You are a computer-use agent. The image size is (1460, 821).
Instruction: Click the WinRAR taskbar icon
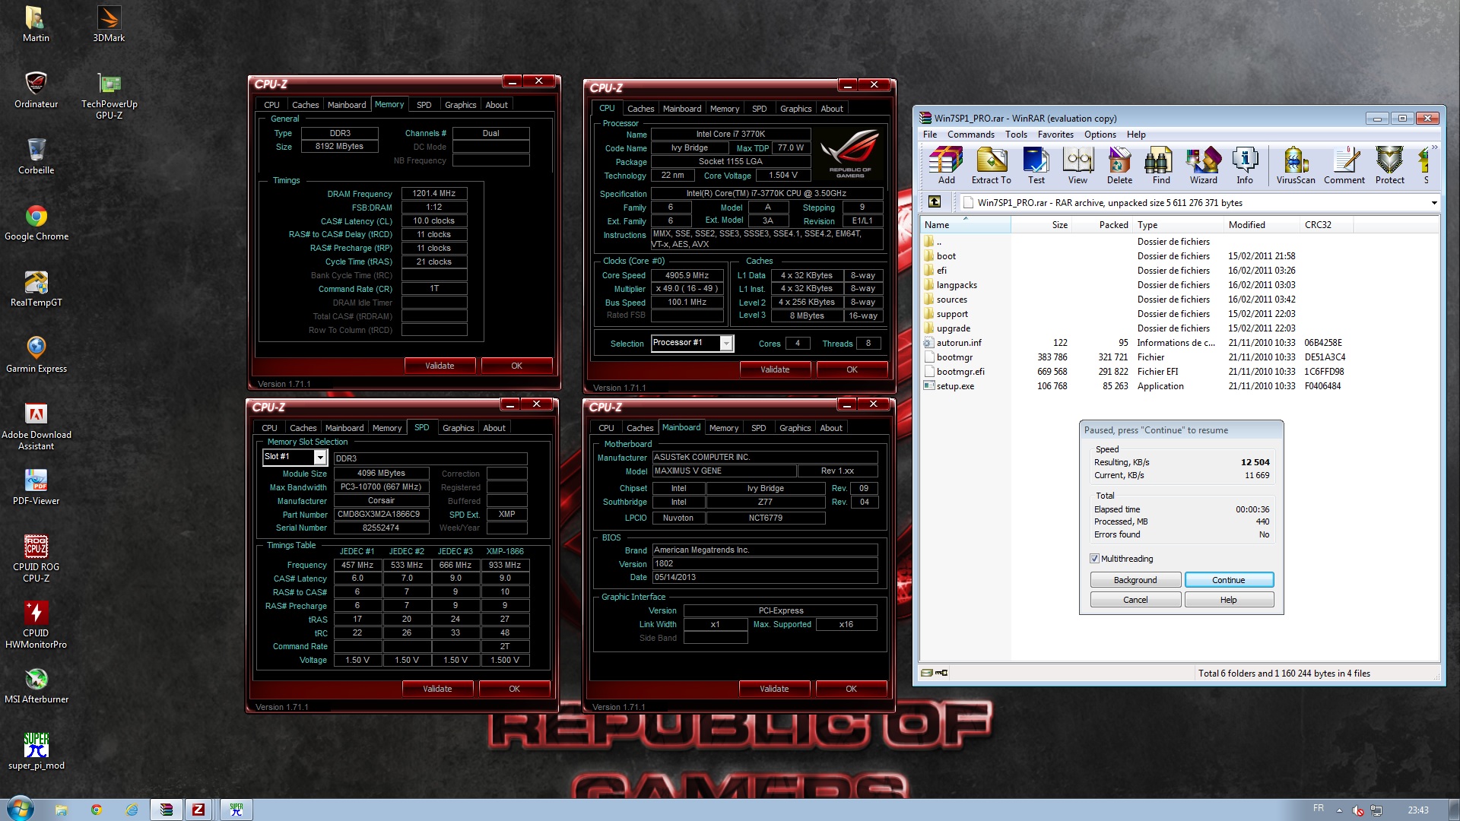[x=167, y=810]
